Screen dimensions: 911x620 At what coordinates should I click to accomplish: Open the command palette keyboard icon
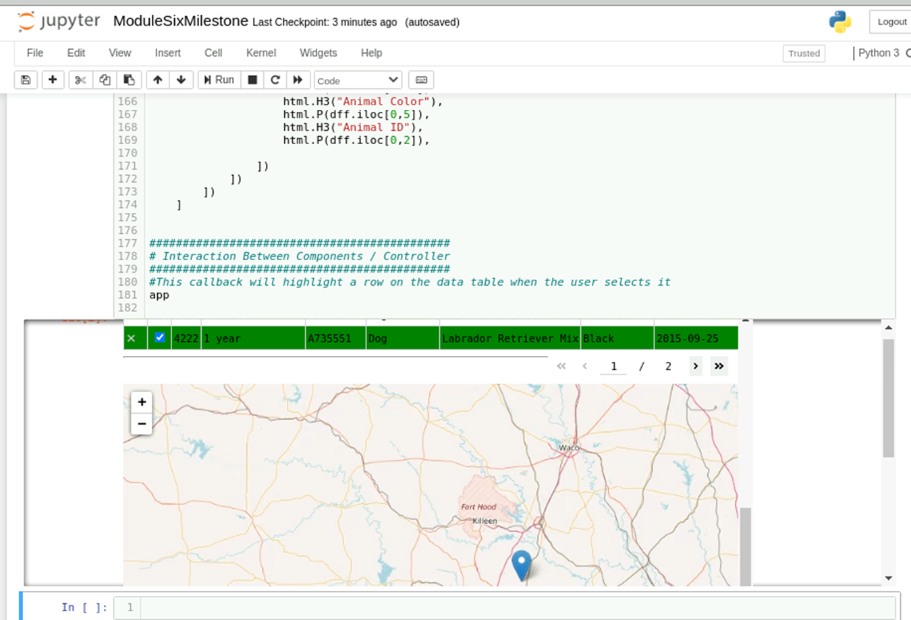pos(421,80)
